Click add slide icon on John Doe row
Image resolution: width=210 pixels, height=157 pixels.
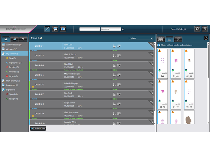(x=114, y=46)
